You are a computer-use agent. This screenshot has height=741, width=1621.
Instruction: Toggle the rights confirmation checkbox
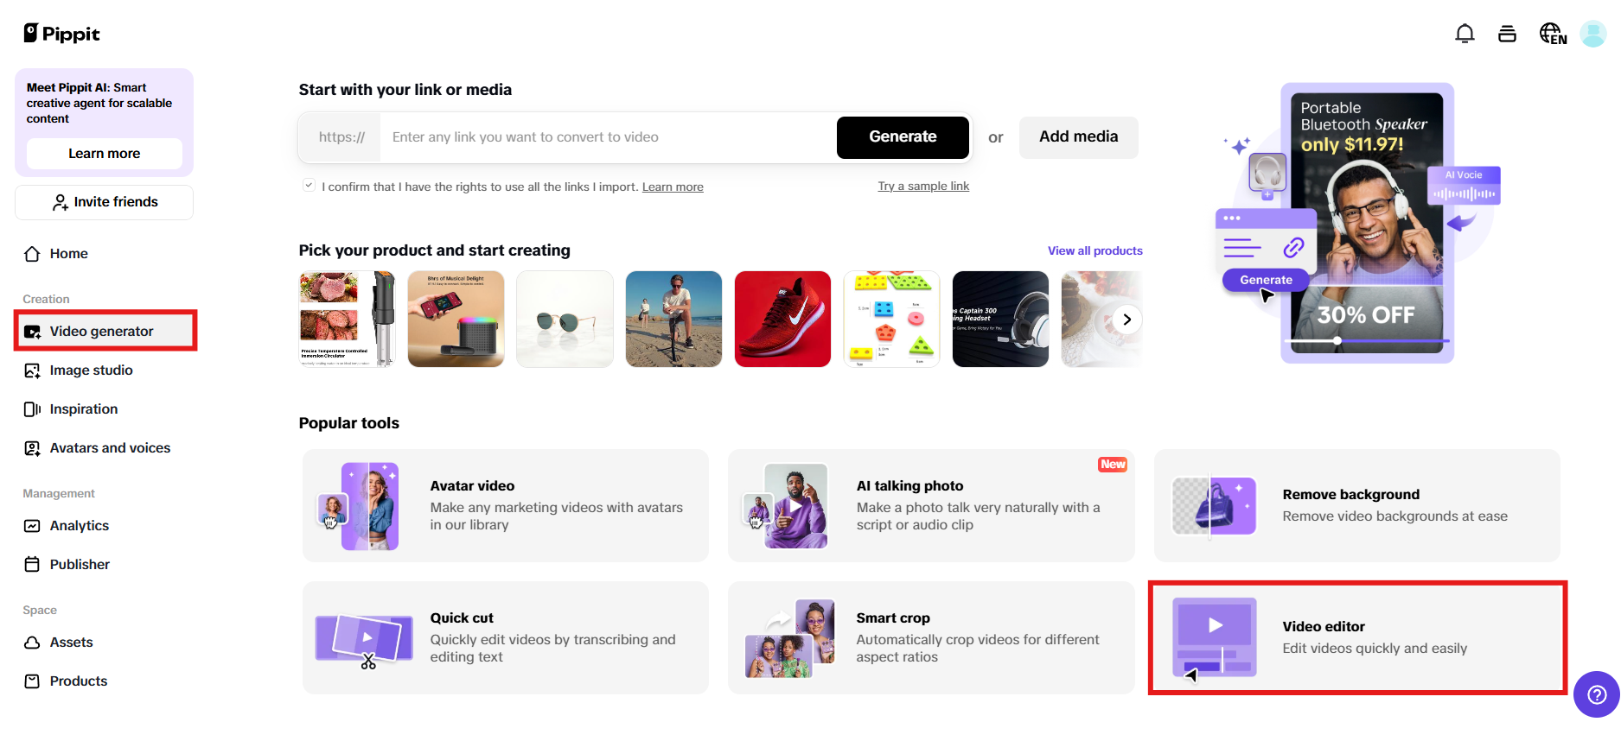[309, 186]
